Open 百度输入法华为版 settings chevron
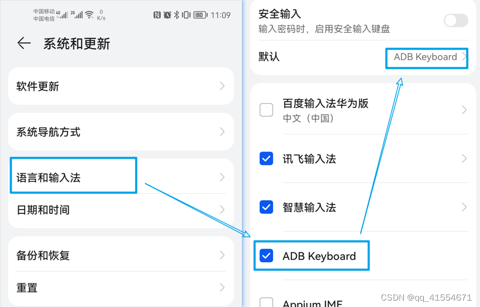The image size is (480, 307). (464, 110)
